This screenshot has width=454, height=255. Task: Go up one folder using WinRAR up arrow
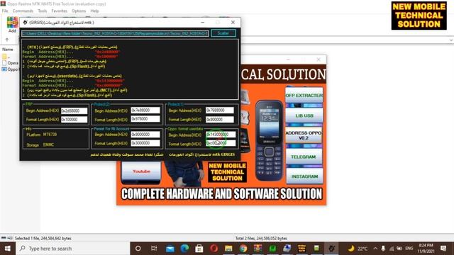click(x=7, y=40)
